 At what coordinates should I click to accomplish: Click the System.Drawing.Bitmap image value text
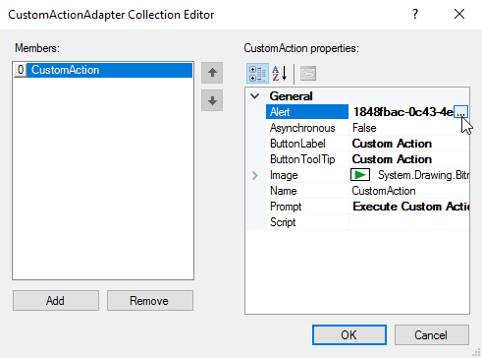point(423,175)
